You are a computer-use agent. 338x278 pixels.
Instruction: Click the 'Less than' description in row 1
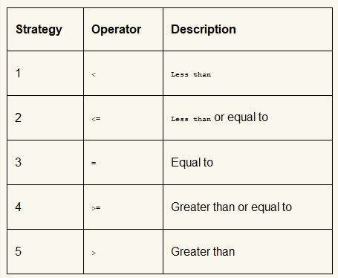191,74
